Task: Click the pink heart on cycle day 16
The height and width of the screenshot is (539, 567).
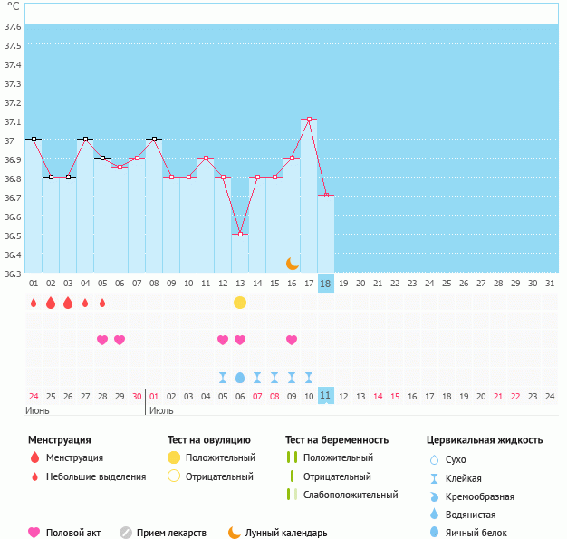Action: (292, 340)
